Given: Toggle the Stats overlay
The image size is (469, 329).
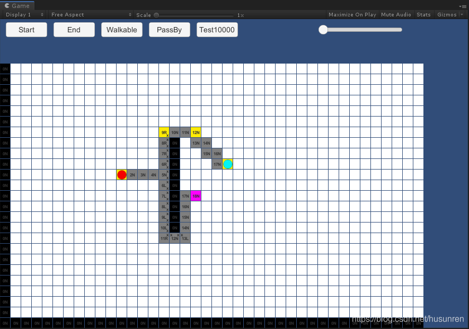Looking at the screenshot, I should (x=423, y=15).
